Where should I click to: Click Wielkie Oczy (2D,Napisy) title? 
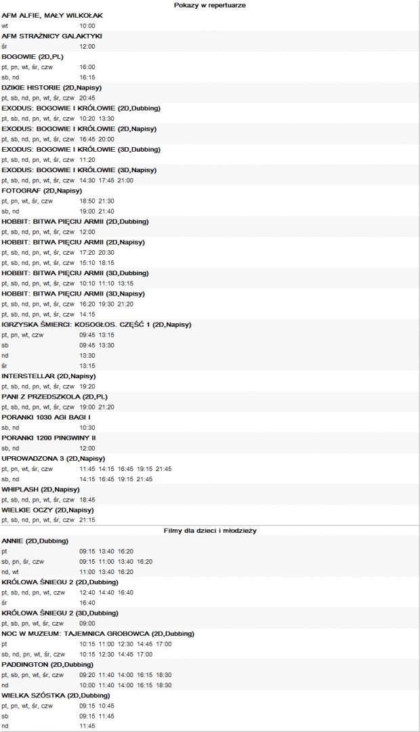tap(47, 510)
